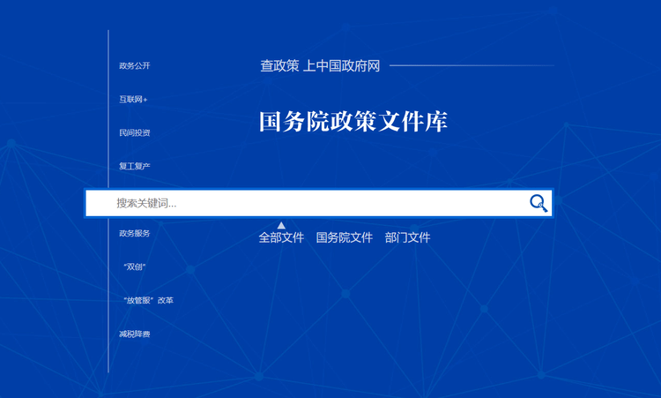The image size is (661, 398).
Task: Select the 全部文件 tab
Action: pyautogui.click(x=281, y=237)
